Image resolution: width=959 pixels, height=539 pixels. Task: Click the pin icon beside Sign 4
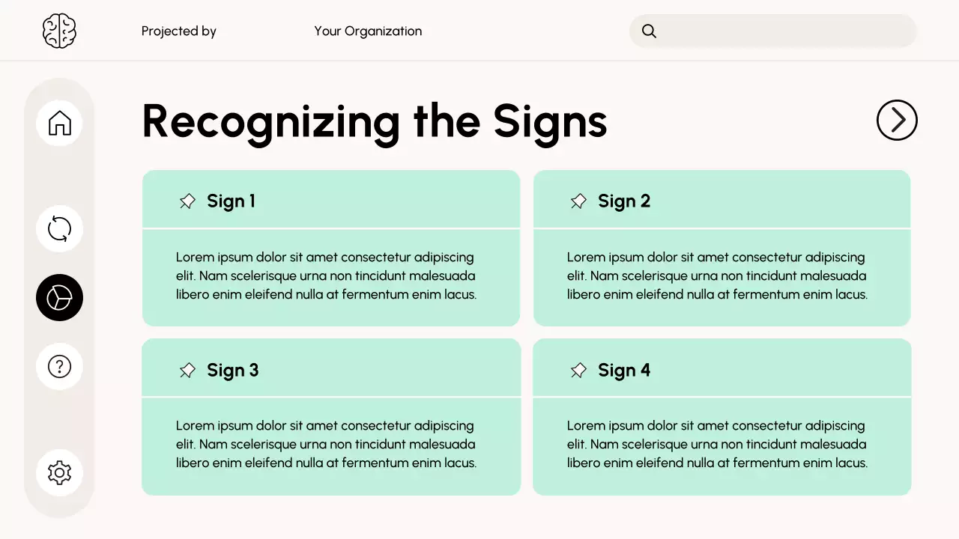point(578,371)
